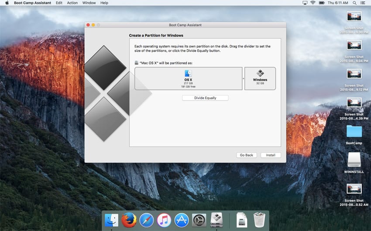The image size is (371, 231).
Task: Click the "191 GB free" label
Action: coord(189,87)
